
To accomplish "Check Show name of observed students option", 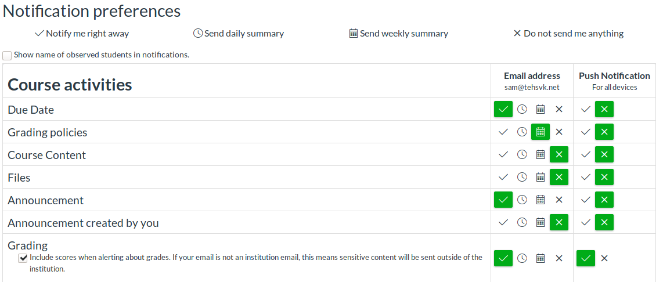I will 7,56.
